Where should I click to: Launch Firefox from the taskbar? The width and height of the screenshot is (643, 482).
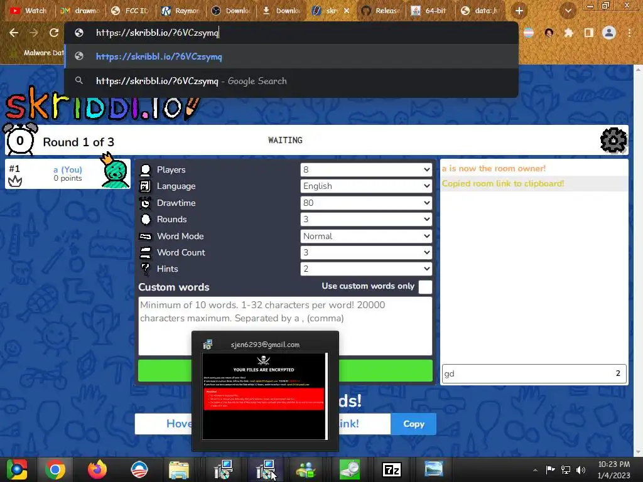coord(97,469)
